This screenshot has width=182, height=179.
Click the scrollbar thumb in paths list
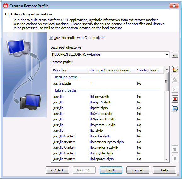[x=167, y=81]
